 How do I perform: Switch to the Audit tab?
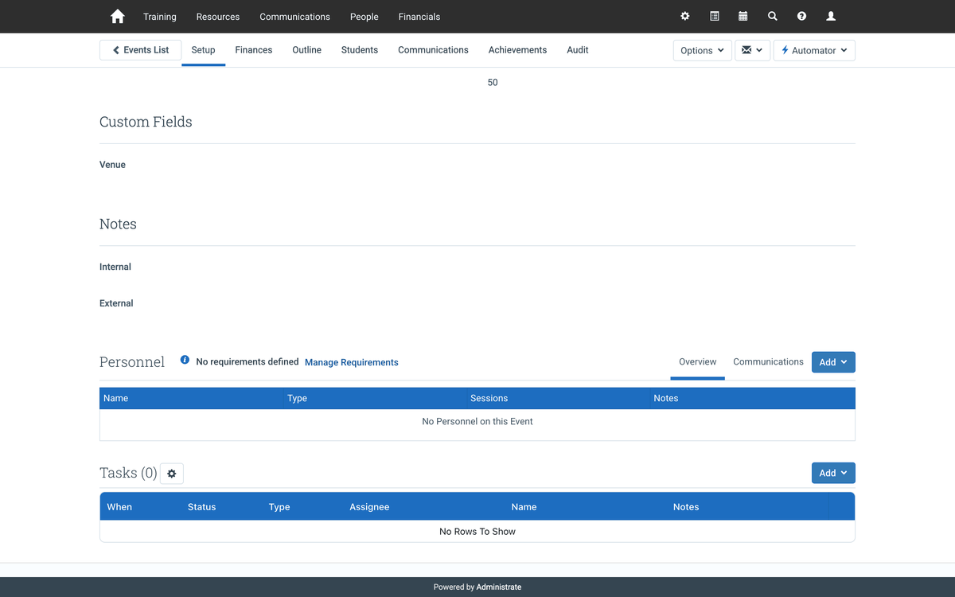coord(578,50)
